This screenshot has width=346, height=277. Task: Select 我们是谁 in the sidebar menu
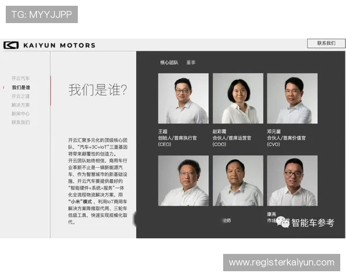point(21,88)
